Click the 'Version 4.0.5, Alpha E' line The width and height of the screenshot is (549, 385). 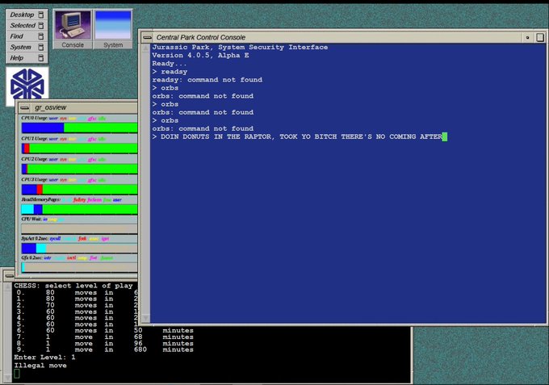tap(200, 56)
